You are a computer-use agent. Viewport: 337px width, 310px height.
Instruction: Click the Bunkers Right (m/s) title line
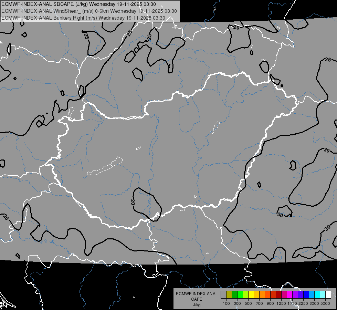83,18
